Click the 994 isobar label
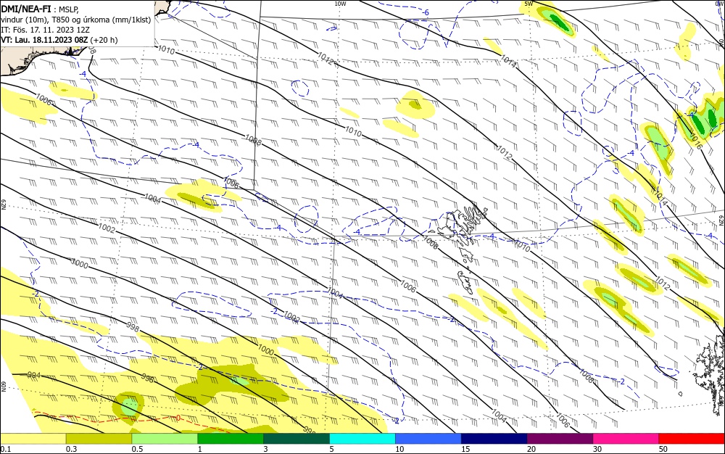 (x=34, y=374)
